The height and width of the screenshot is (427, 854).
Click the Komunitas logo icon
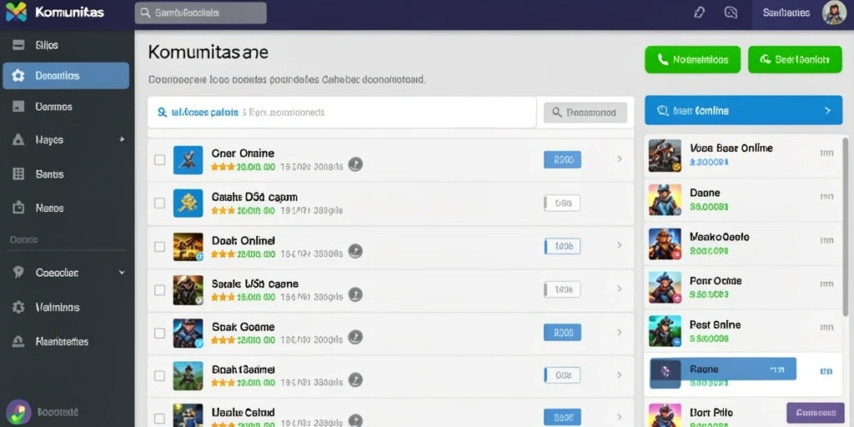tap(16, 12)
